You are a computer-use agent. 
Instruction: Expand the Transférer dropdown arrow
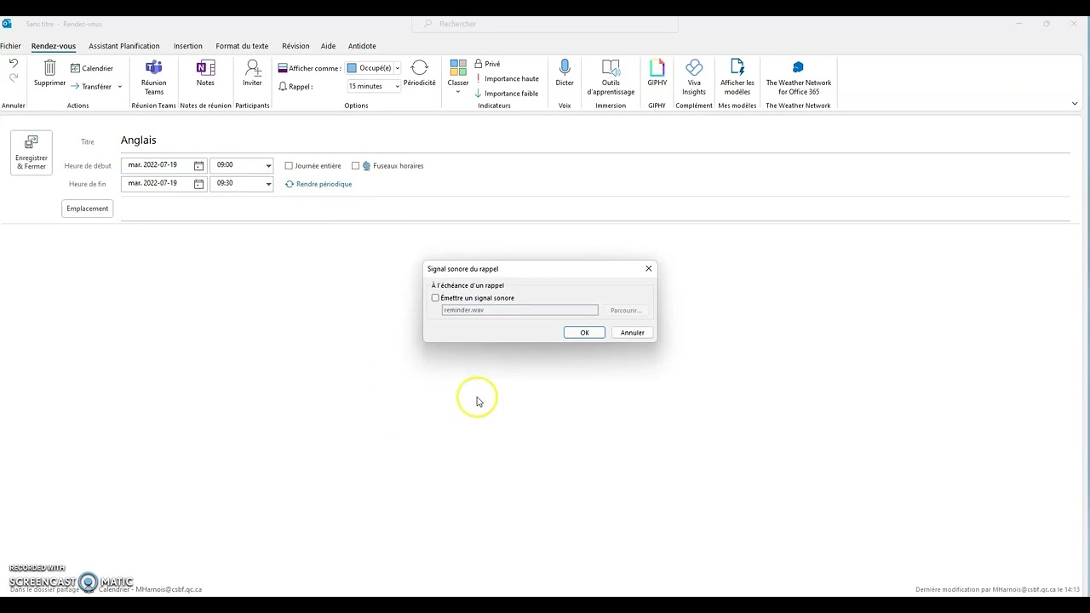tap(119, 87)
